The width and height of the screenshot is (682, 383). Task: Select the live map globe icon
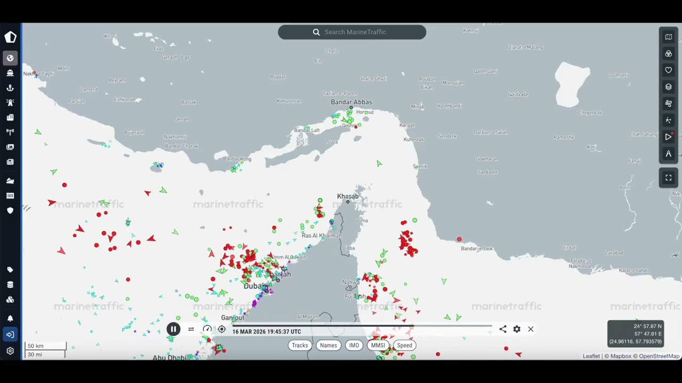(x=10, y=58)
